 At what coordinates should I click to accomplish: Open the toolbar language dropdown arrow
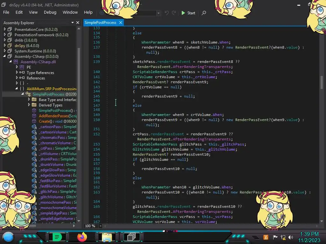[159, 13]
